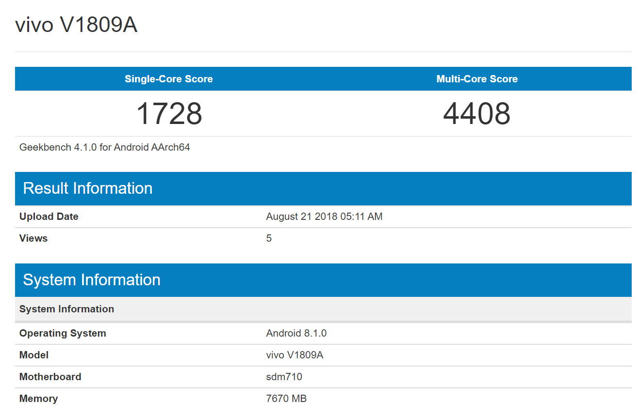Click the Multi-Core Score column header
Viewport: 638px width, 416px height.
pyautogui.click(x=476, y=79)
